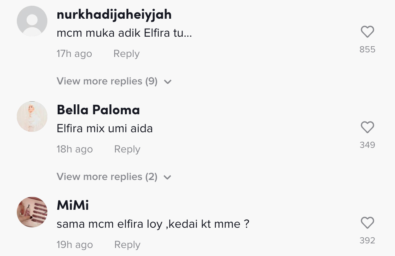Click the 17h ago timestamp
Image resolution: width=395 pixels, height=256 pixels.
[74, 54]
